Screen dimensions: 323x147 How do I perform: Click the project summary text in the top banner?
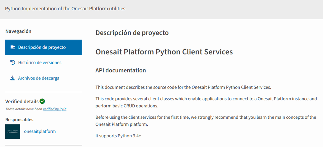tap(65, 9)
